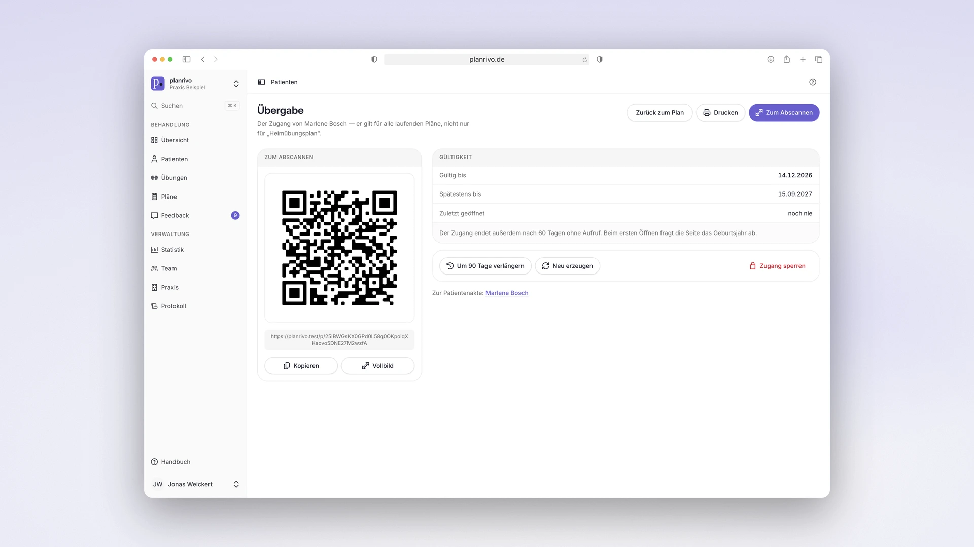Show the tab overview icon
Screen dimensions: 974x547
pyautogui.click(x=819, y=59)
